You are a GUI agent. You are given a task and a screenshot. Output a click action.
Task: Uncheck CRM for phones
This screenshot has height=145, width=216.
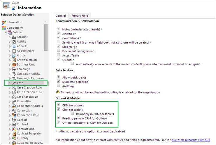(58, 105)
